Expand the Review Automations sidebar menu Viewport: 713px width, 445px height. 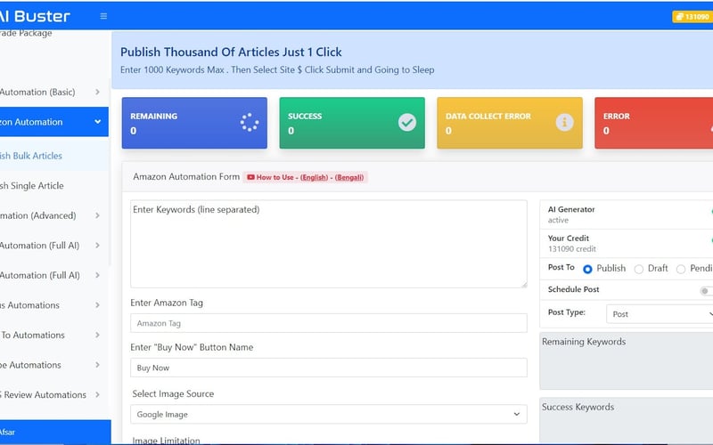[54, 395]
